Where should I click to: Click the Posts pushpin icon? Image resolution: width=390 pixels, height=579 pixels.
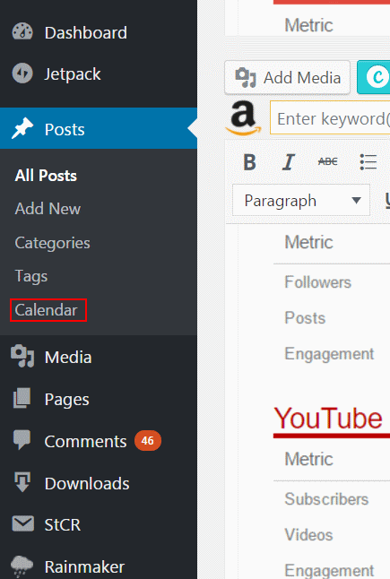pyautogui.click(x=22, y=128)
